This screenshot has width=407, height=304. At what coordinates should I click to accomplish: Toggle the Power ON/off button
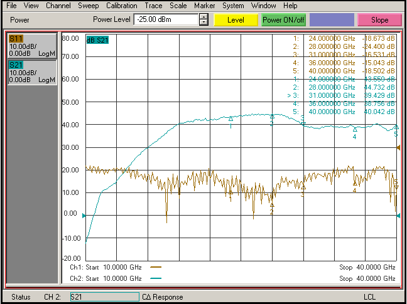pyautogui.click(x=283, y=20)
